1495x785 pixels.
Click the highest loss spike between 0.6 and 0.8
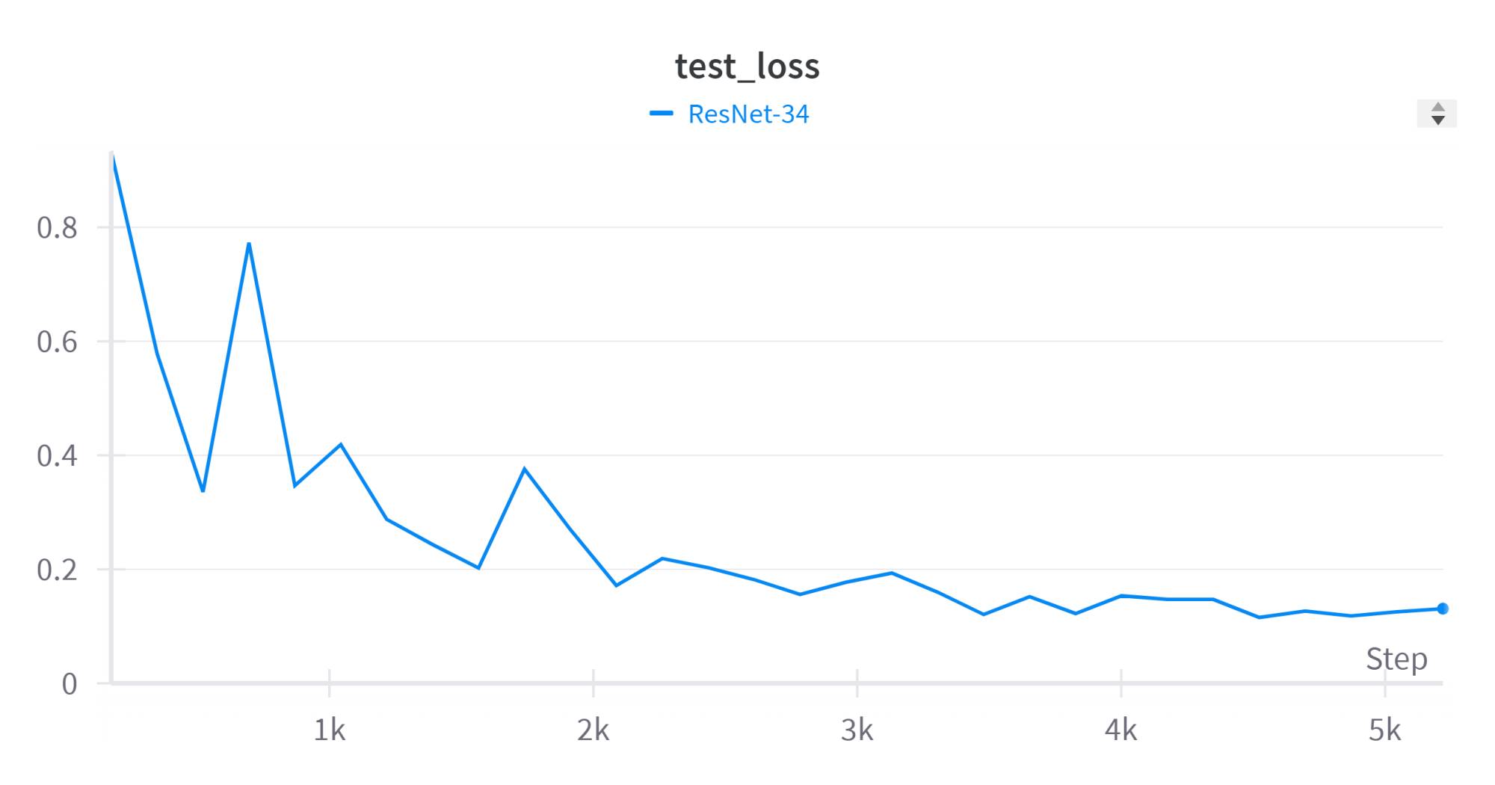point(249,244)
